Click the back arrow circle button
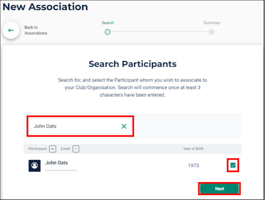Image resolution: width=265 pixels, height=200 pixels. (x=11, y=30)
